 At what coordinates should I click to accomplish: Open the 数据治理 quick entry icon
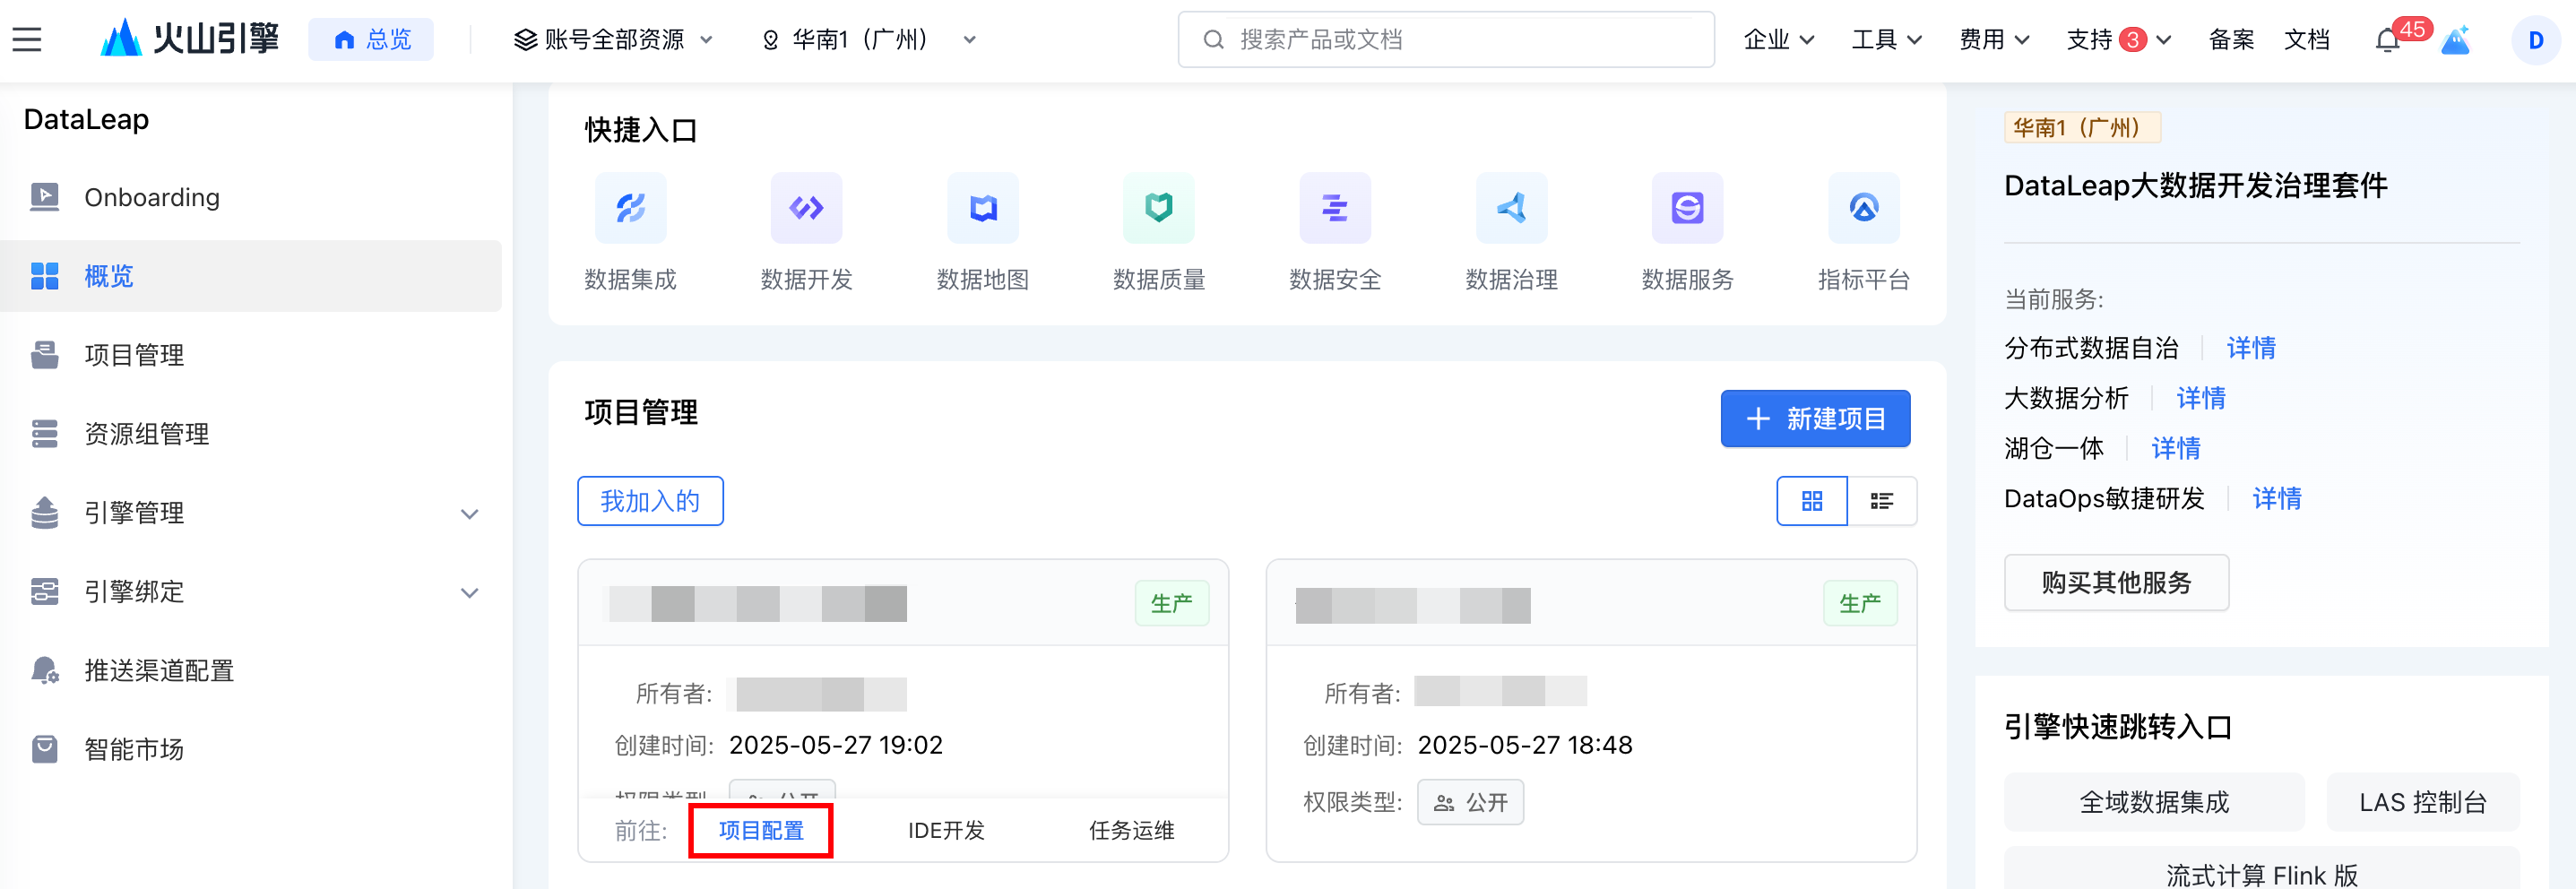[1511, 208]
